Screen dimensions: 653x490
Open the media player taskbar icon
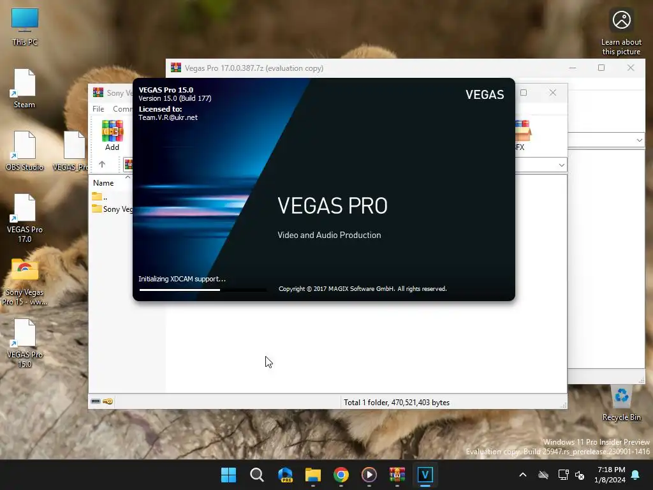[369, 475]
